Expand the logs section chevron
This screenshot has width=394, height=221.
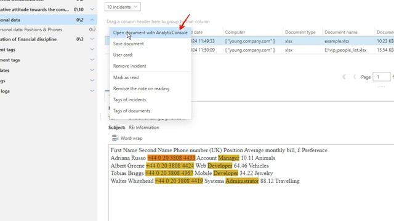pyautogui.click(x=92, y=91)
